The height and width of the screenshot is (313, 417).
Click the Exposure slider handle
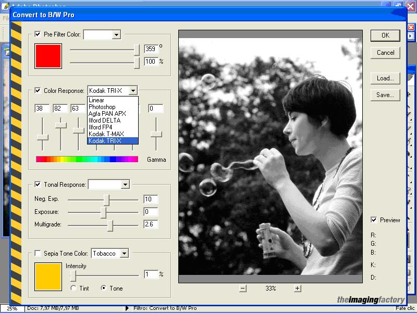[x=103, y=213]
